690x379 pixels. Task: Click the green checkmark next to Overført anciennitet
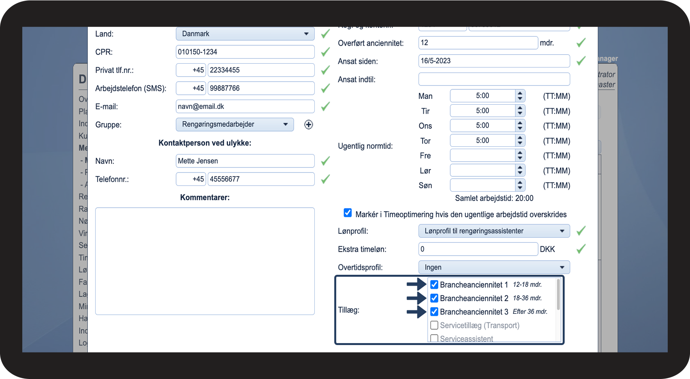[x=581, y=43]
